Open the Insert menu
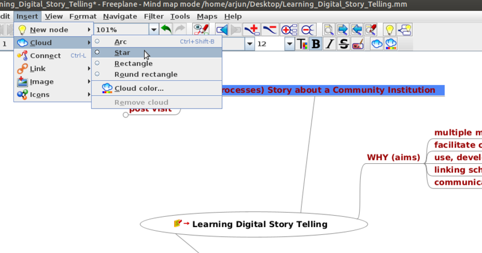Viewport: 482px width, 253px height. click(27, 16)
